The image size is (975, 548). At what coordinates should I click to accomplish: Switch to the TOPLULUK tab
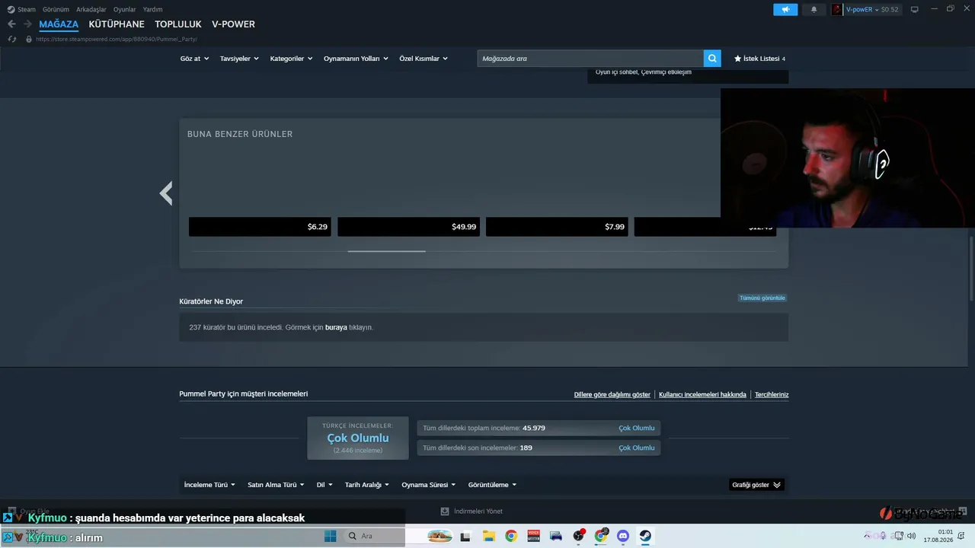tap(178, 24)
